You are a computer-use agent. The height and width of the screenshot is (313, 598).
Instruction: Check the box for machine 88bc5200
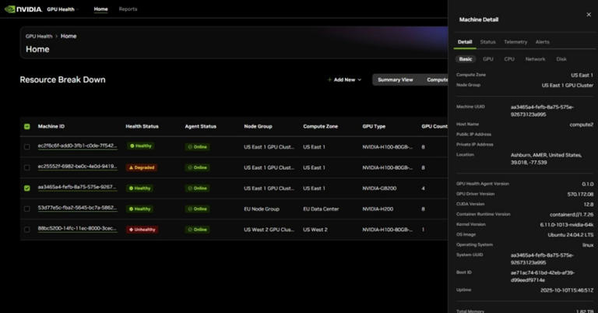[x=27, y=230]
